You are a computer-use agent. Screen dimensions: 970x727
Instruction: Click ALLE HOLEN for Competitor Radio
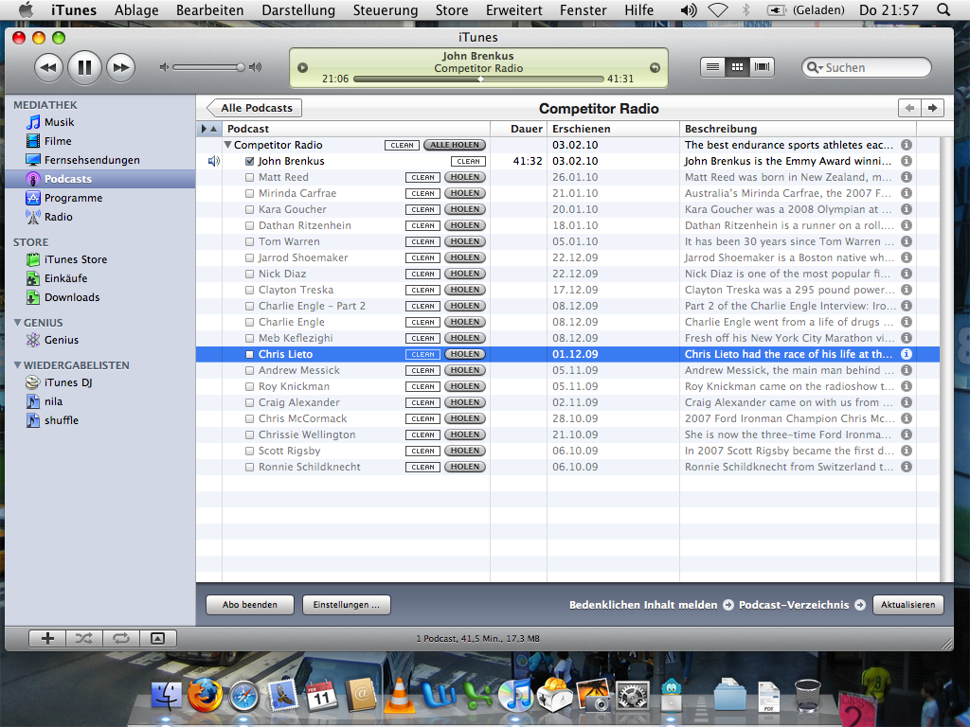pos(455,145)
